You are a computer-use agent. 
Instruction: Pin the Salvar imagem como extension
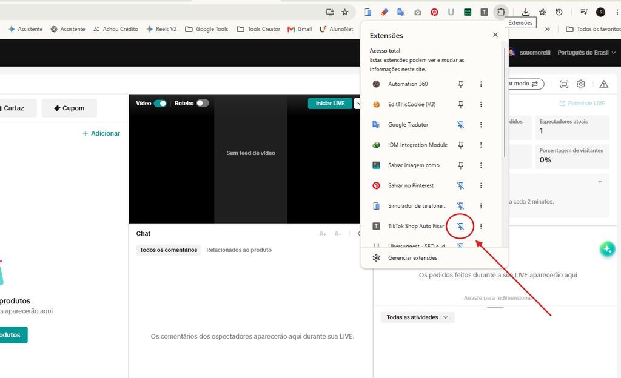(x=461, y=165)
